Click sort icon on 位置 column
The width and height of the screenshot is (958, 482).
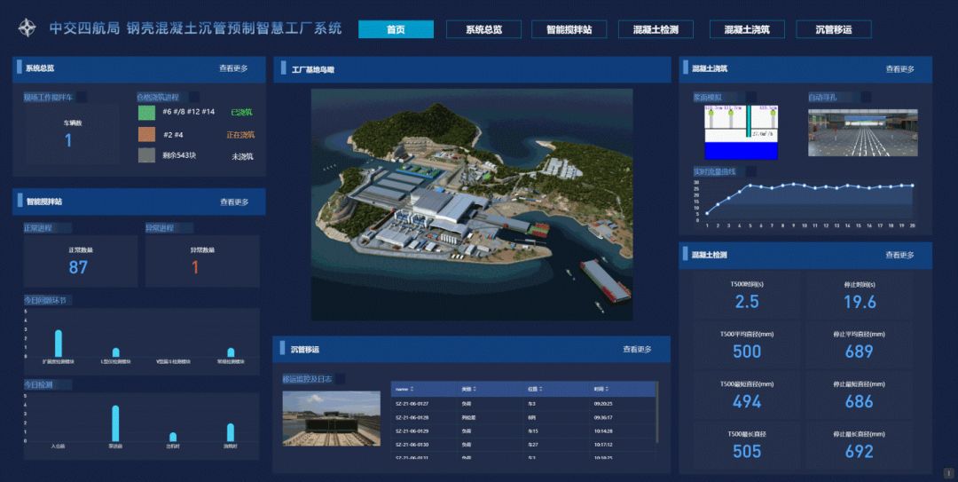[541, 389]
